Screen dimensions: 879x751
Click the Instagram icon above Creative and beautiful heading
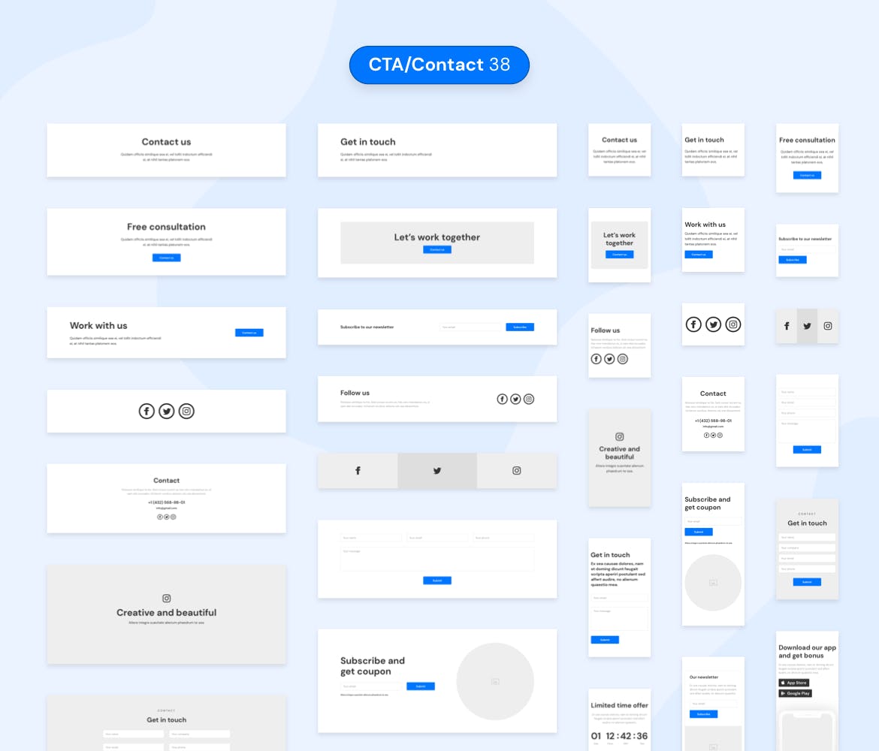[166, 599]
